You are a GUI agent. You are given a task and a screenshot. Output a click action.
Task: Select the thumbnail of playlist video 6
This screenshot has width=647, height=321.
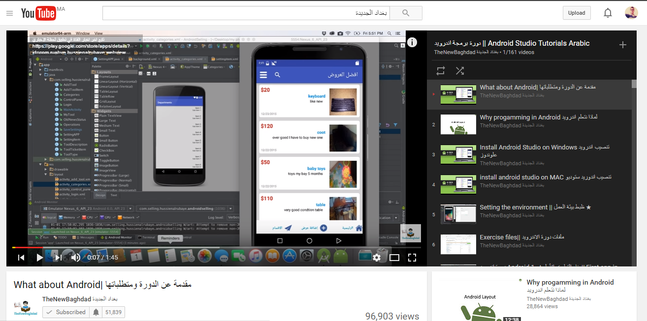tap(458, 244)
